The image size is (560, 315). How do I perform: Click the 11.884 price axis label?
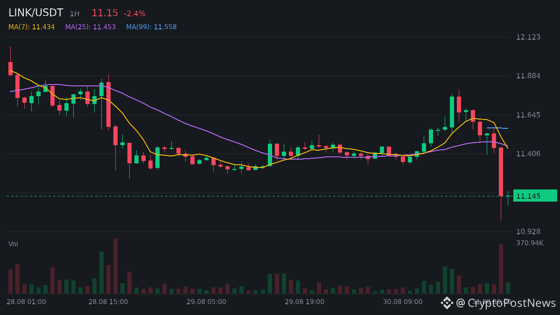pyautogui.click(x=528, y=76)
